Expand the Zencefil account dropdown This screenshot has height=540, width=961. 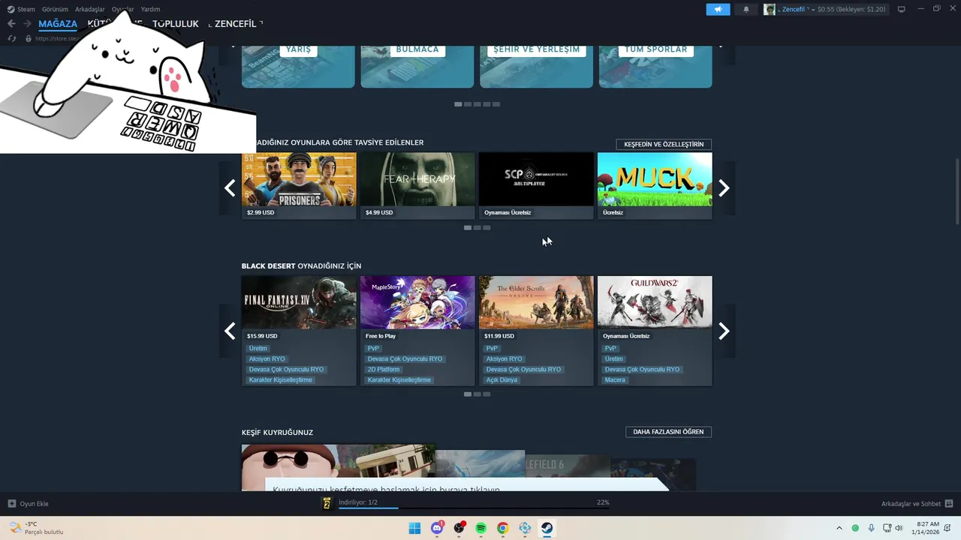(x=813, y=9)
